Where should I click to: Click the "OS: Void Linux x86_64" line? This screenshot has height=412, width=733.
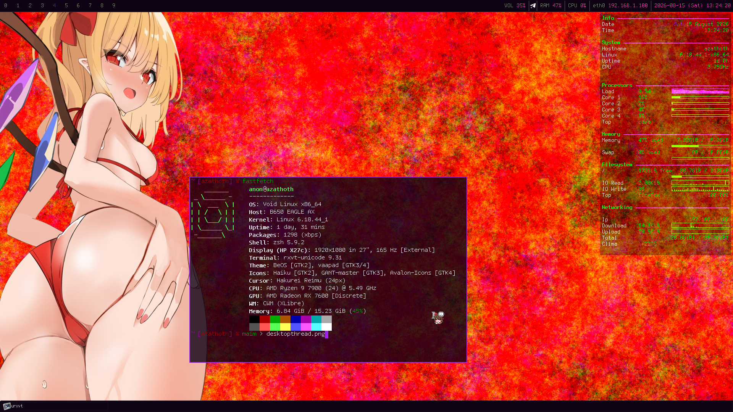point(285,204)
